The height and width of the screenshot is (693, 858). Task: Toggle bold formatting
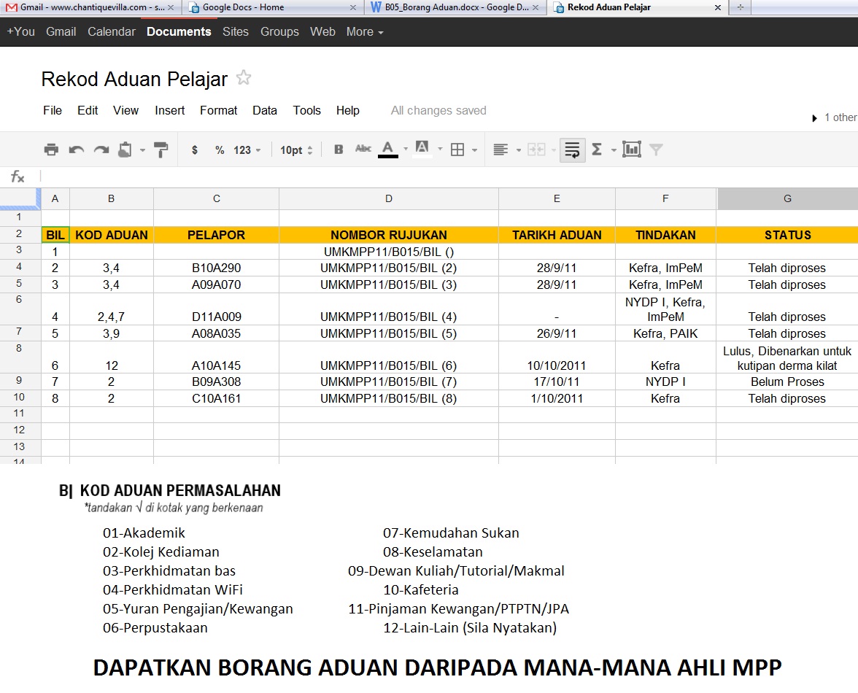click(338, 149)
